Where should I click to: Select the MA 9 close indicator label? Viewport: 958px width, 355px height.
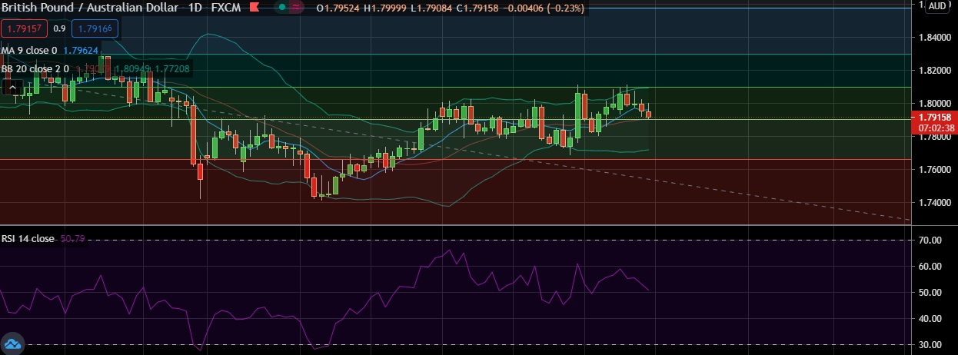coord(28,51)
